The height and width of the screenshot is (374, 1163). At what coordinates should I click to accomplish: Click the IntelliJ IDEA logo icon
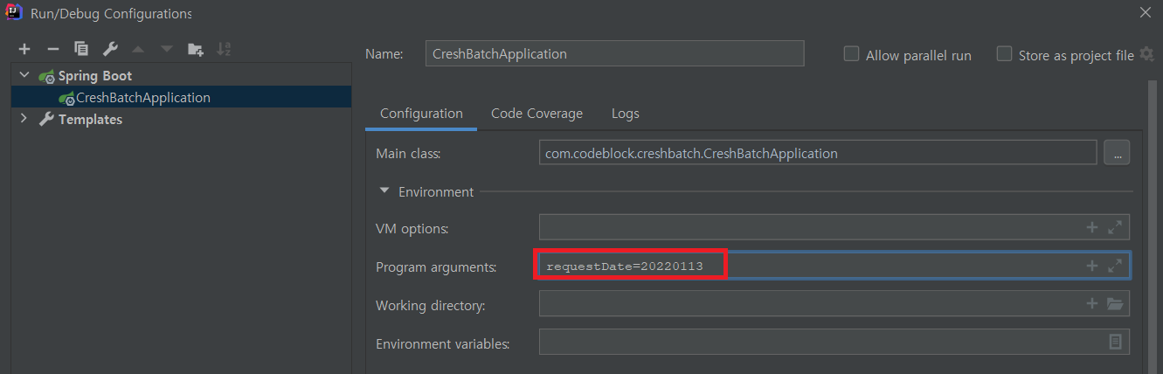(x=14, y=13)
